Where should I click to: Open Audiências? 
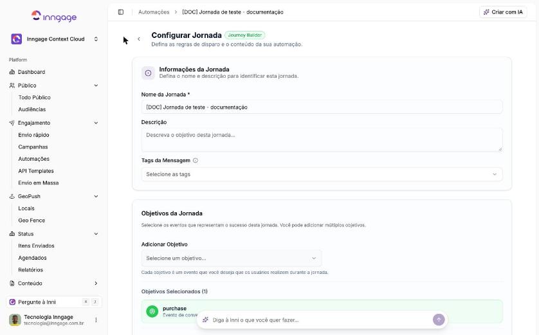(x=32, y=109)
